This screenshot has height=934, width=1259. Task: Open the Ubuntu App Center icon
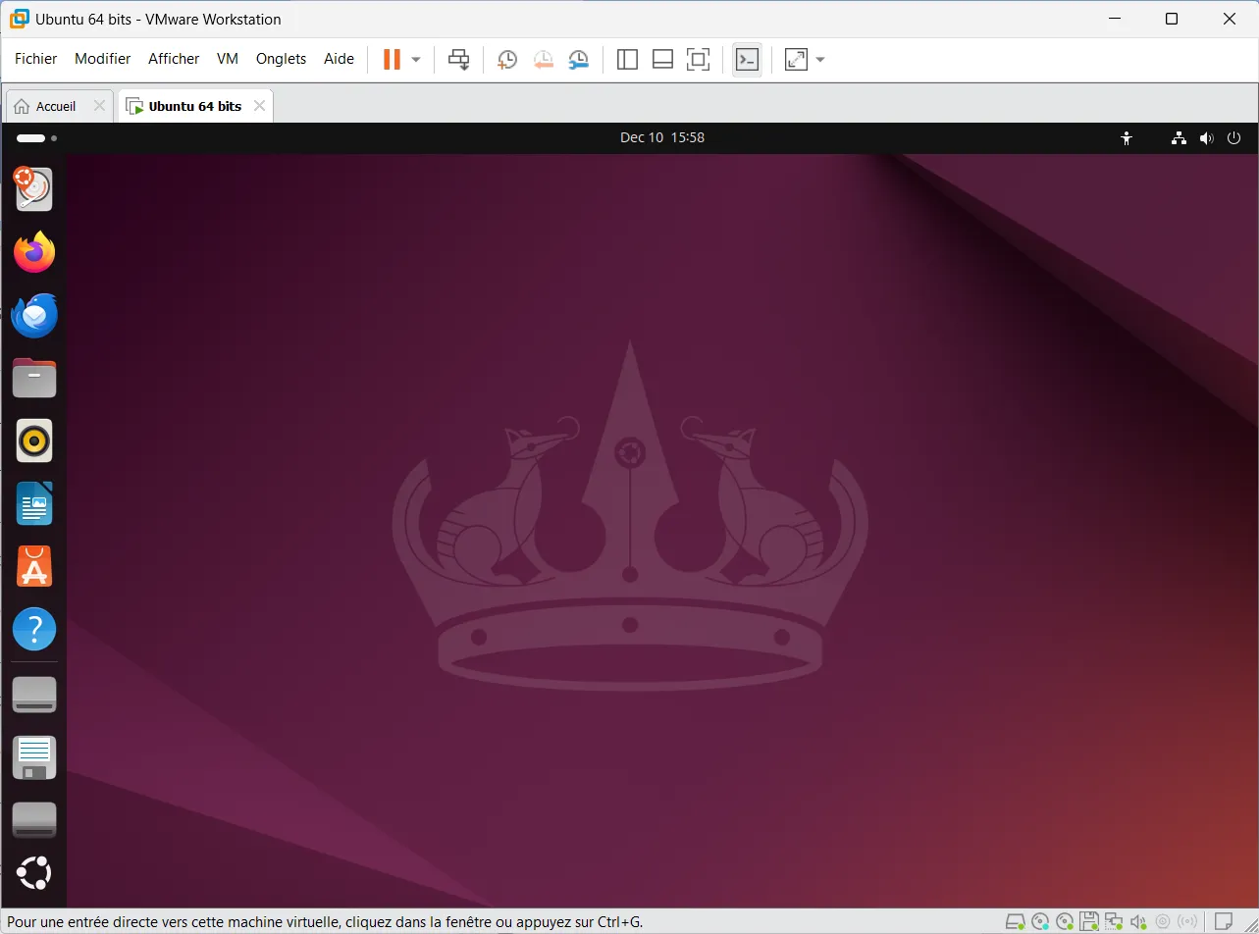coord(34,567)
